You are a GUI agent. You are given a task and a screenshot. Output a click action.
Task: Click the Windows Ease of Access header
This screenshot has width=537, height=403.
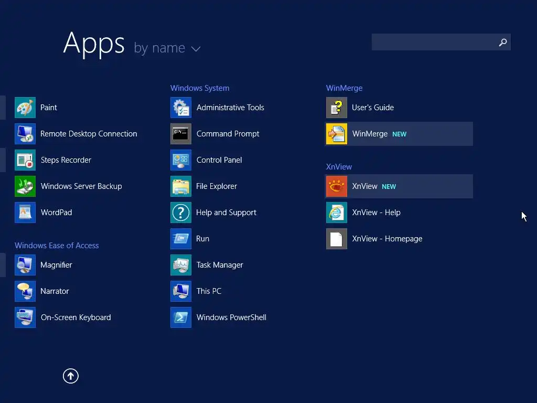57,246
